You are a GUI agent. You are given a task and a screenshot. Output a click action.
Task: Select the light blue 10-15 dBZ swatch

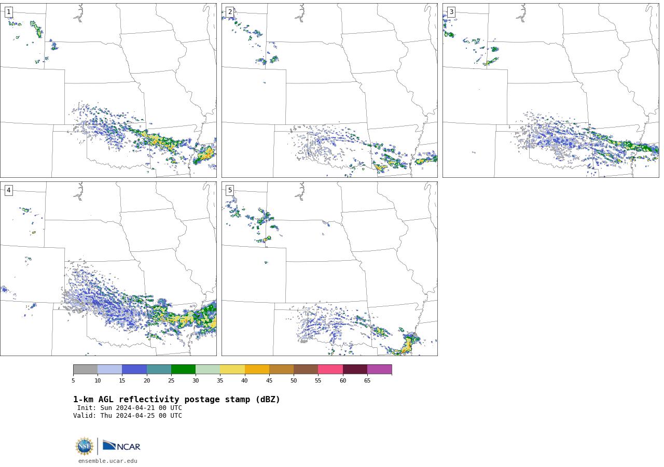(110, 370)
